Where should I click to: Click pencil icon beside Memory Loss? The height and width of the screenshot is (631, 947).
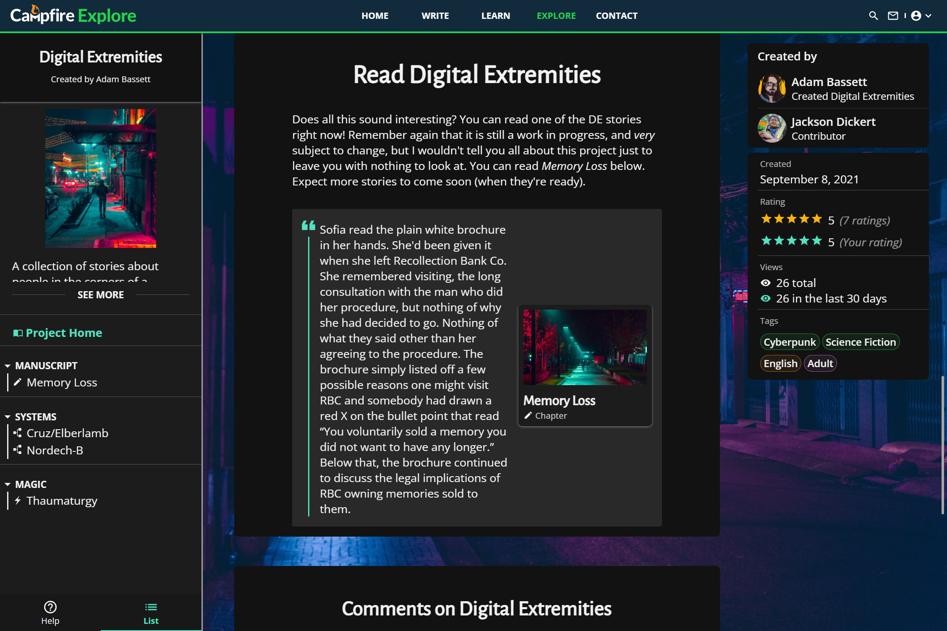point(18,382)
